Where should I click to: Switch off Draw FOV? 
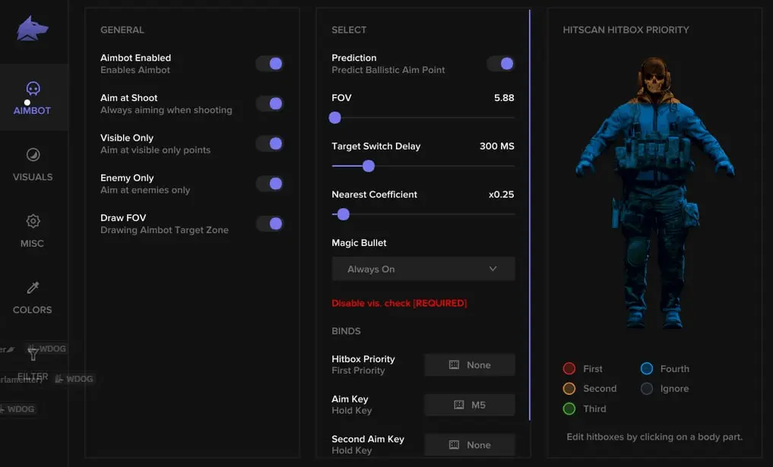pos(270,224)
